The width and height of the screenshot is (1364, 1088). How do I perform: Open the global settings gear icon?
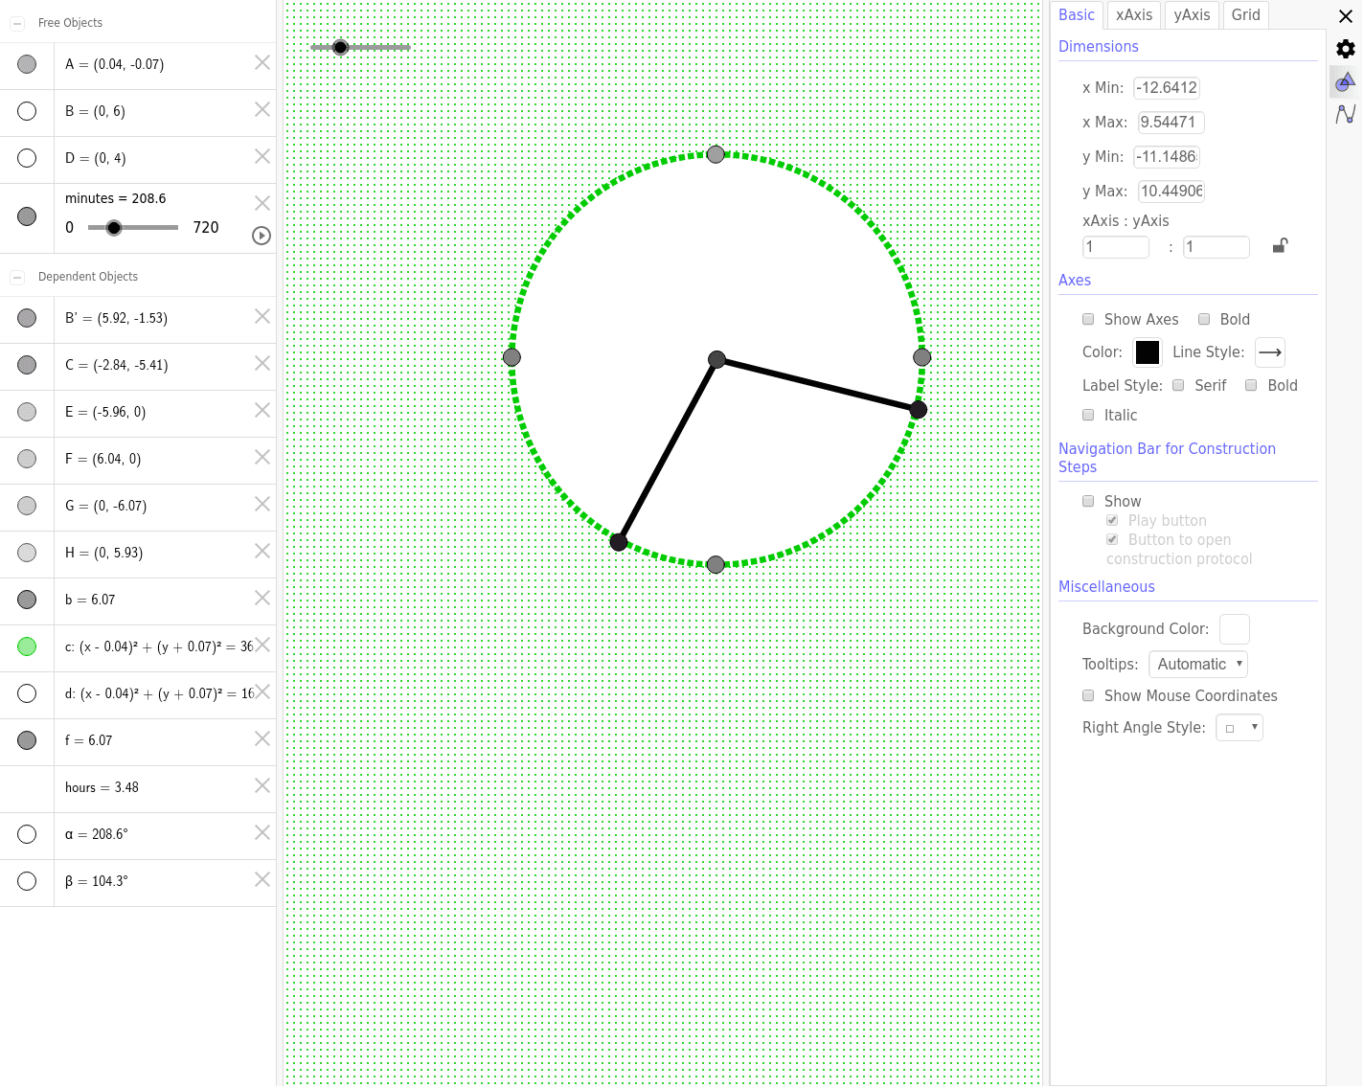click(1345, 48)
